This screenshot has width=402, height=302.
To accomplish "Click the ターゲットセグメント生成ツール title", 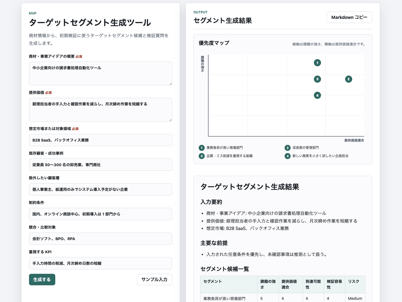I will click(90, 22).
